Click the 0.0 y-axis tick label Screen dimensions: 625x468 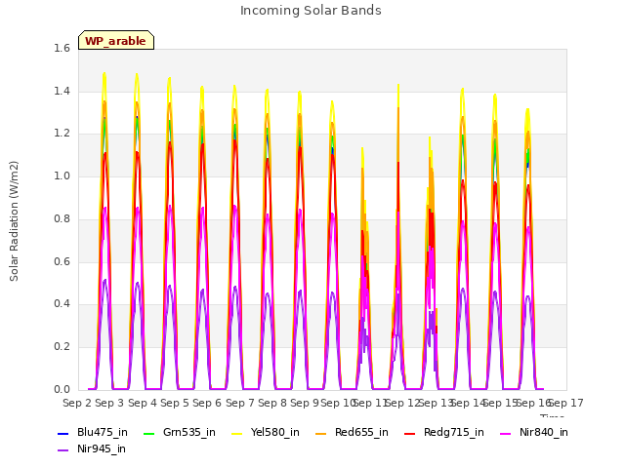62,390
